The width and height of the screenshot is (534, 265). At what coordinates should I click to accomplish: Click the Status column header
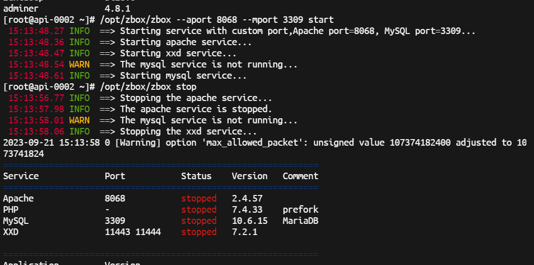point(196,176)
